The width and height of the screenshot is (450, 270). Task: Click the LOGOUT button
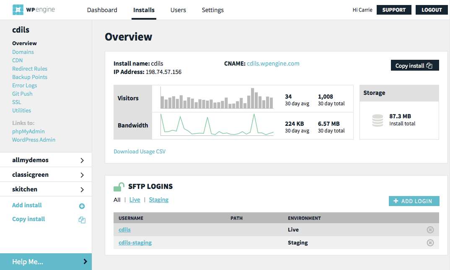coord(432,10)
